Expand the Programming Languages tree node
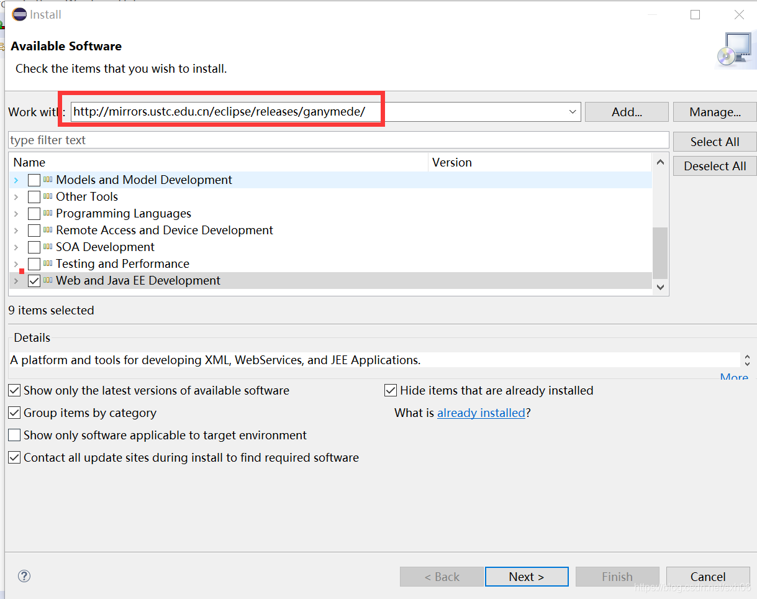The width and height of the screenshot is (757, 599). coord(16,214)
